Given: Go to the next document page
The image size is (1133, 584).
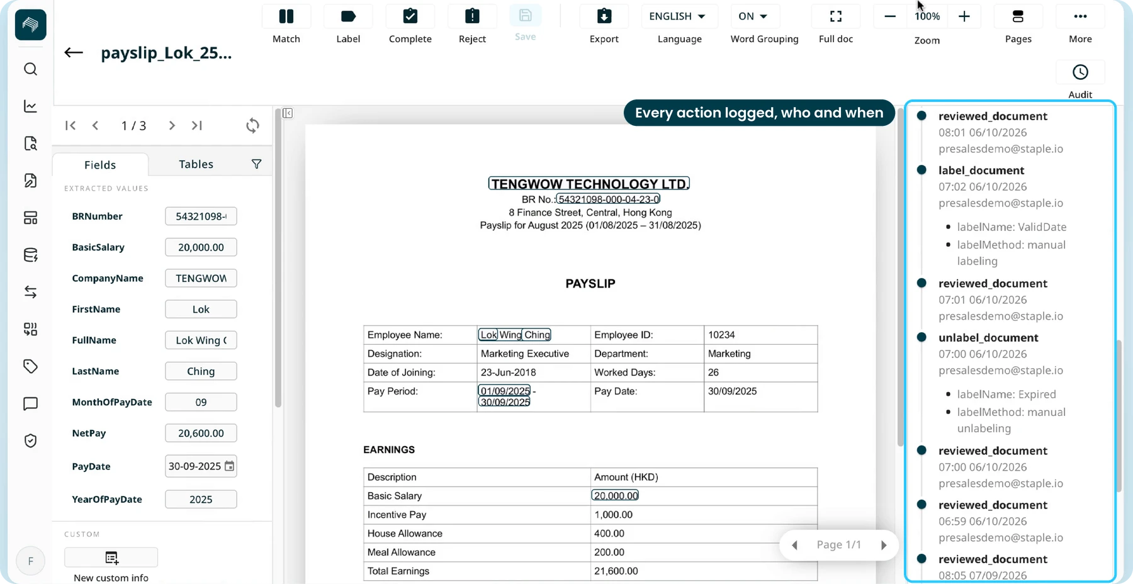Looking at the screenshot, I should 172,126.
